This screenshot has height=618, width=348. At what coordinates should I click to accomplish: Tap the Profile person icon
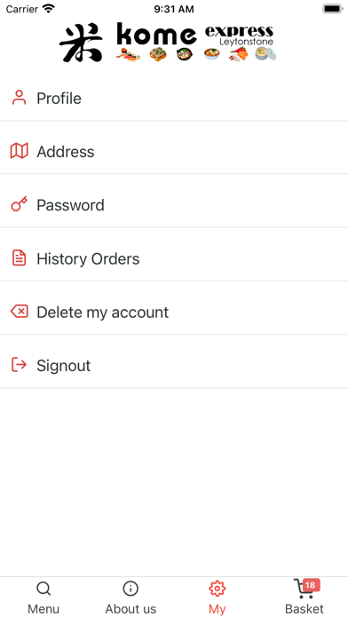coord(19,98)
